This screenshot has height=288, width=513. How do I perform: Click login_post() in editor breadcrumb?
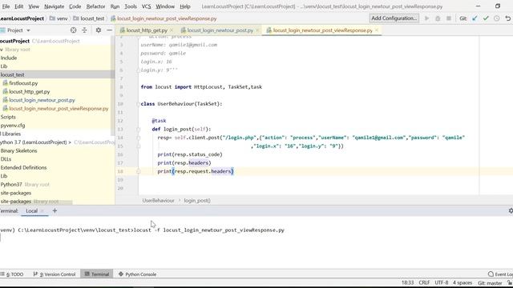(197, 201)
